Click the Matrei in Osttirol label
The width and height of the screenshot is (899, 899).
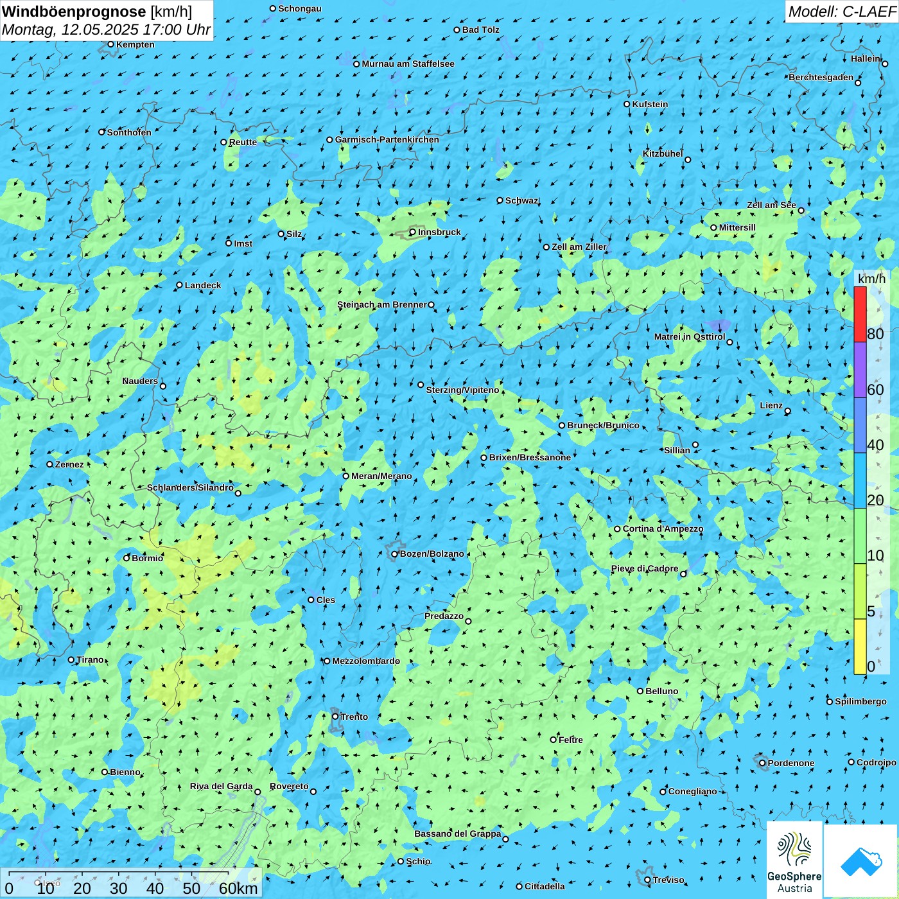click(x=690, y=336)
